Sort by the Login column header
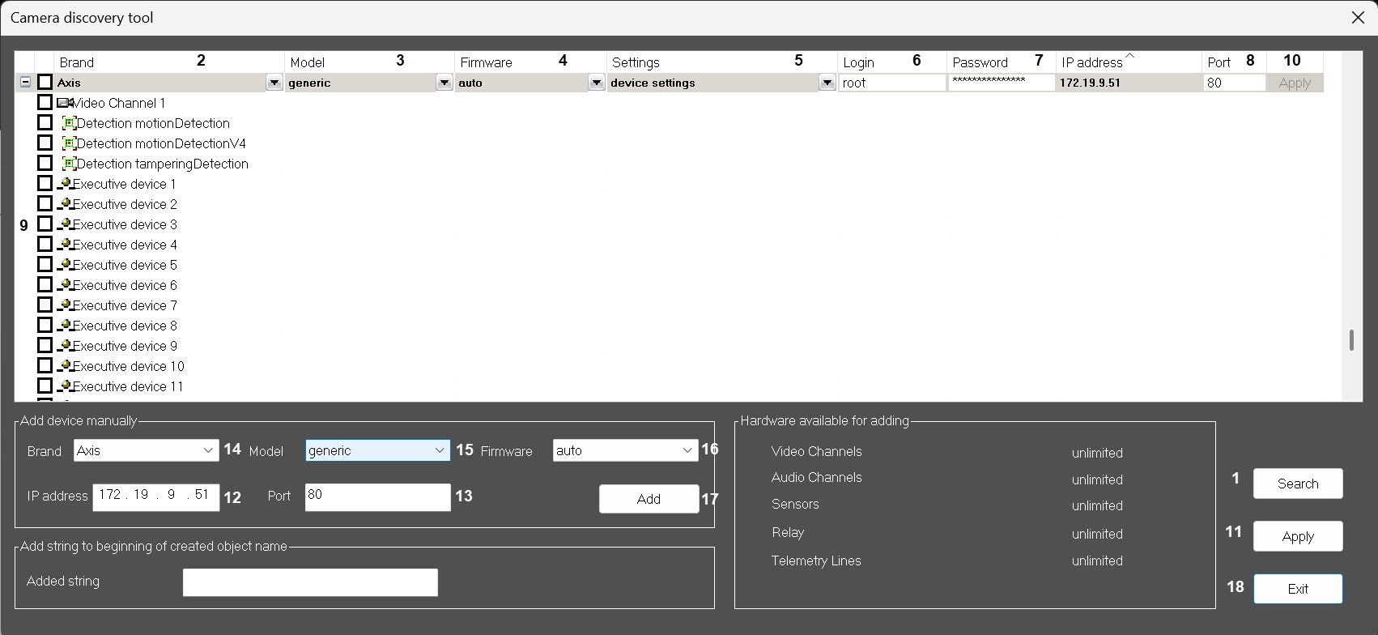 [x=892, y=62]
